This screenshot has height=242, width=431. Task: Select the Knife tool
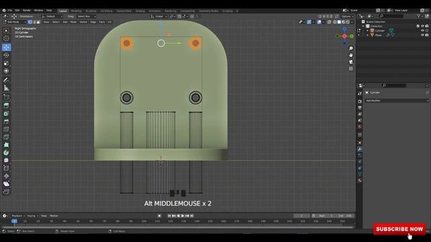6,137
